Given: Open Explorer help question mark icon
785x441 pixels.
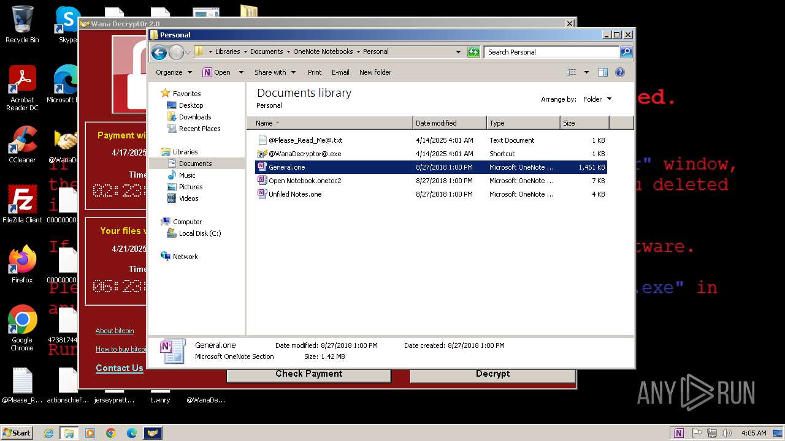Looking at the screenshot, I should [620, 72].
